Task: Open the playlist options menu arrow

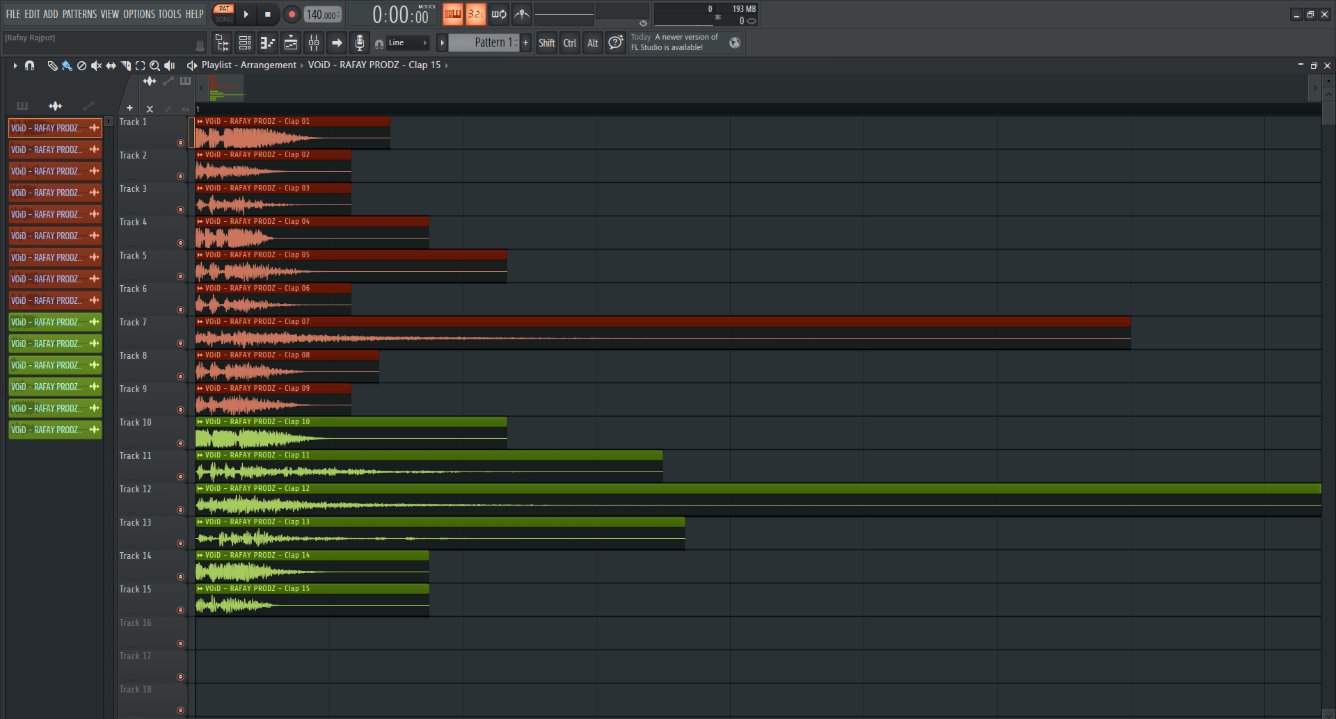Action: coord(14,65)
